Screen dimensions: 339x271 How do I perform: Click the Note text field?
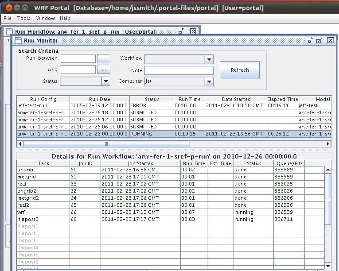tap(179, 70)
